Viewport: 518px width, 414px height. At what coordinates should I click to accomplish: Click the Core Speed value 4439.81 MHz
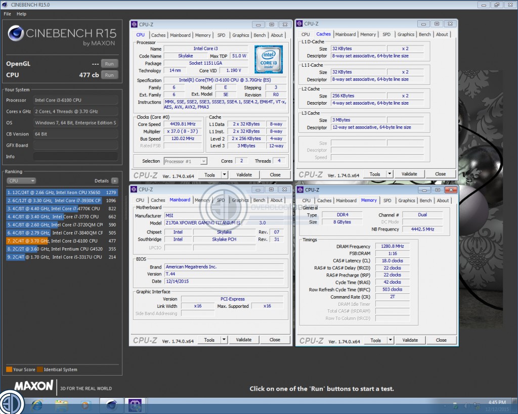183,124
